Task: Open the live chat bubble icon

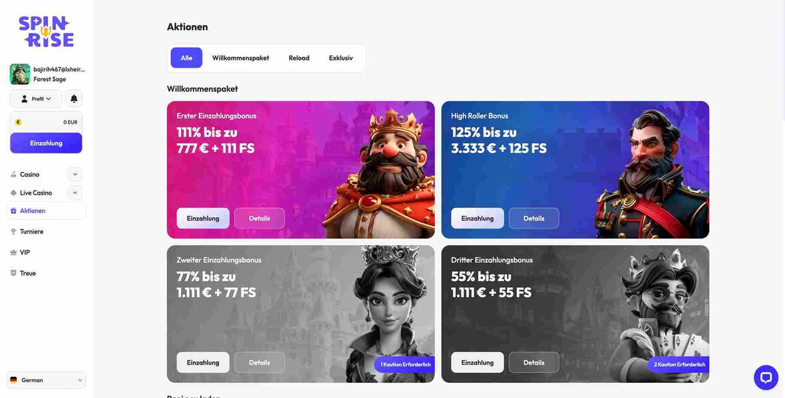Action: (x=766, y=377)
